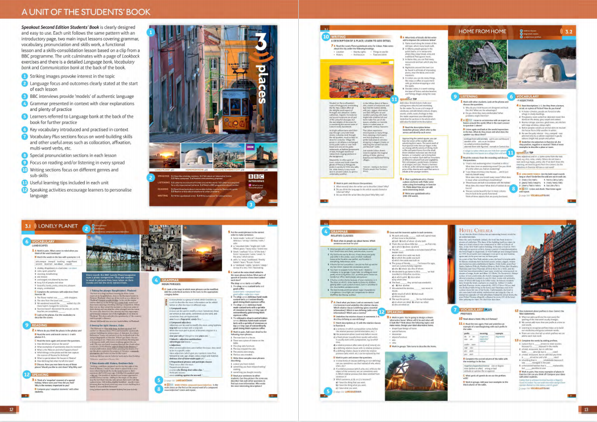Screen dimensions: 597x422
Task: Click the wooden stilt house photo
Action: pos(478,65)
